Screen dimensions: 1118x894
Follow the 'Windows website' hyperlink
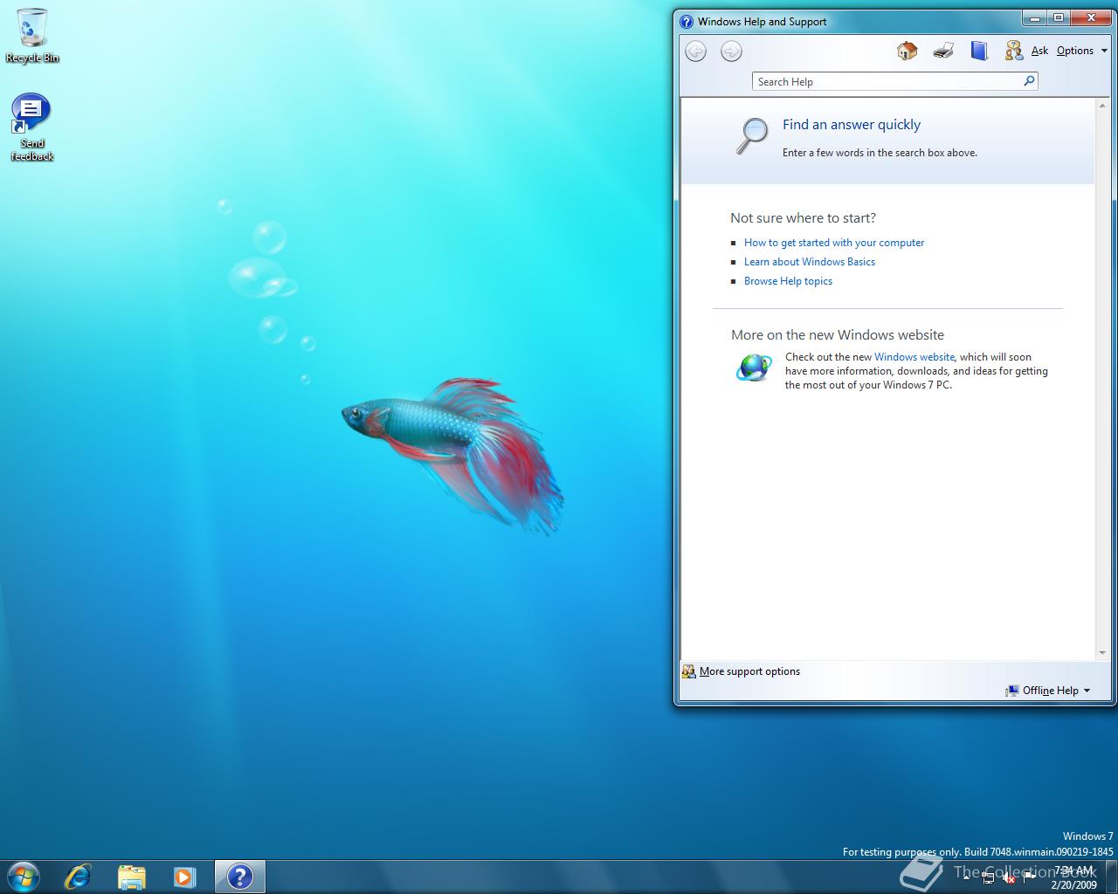pos(914,357)
